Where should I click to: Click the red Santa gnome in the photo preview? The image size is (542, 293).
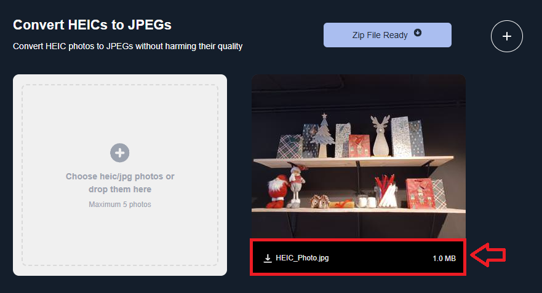pyautogui.click(x=277, y=191)
